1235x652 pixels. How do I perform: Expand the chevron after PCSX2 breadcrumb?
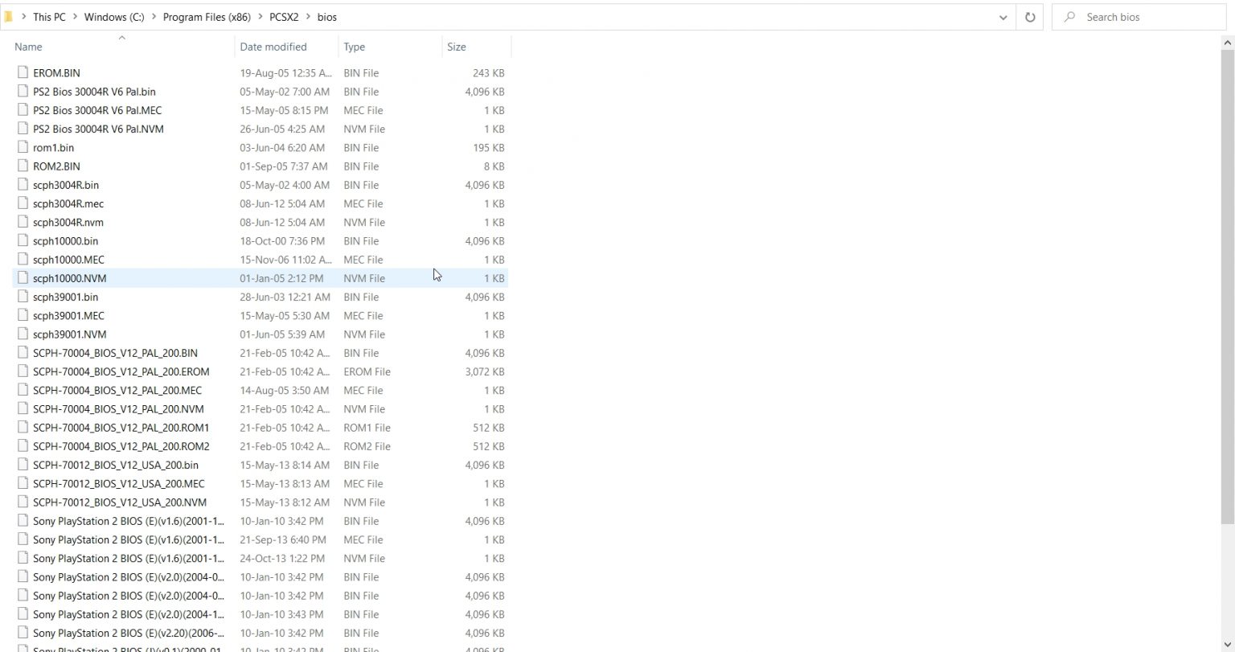[x=308, y=16]
